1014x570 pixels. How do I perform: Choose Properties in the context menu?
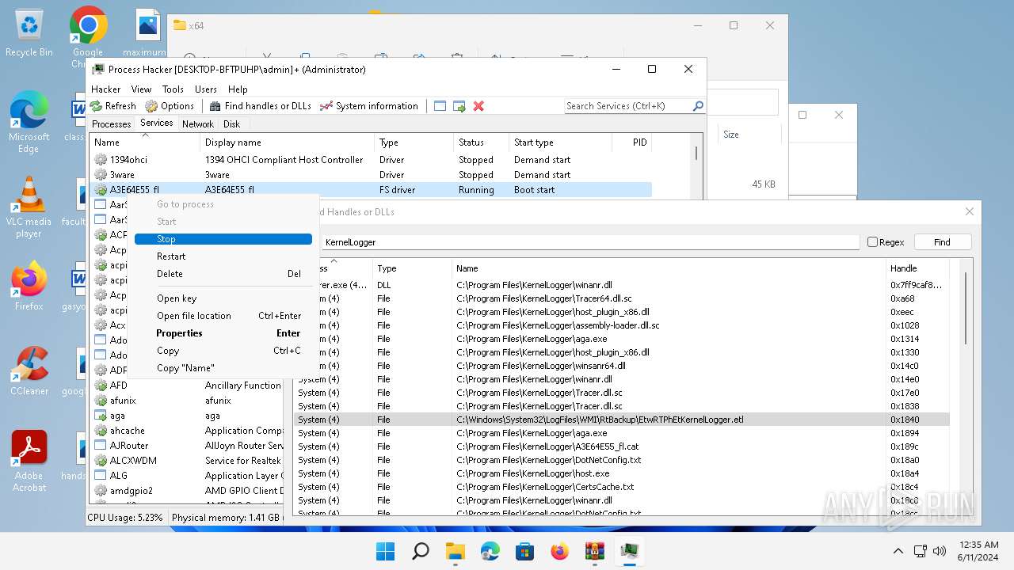[x=223, y=333]
